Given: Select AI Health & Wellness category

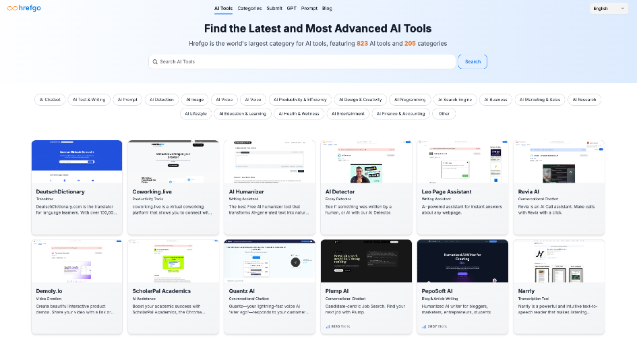Looking at the screenshot, I should pyautogui.click(x=299, y=114).
